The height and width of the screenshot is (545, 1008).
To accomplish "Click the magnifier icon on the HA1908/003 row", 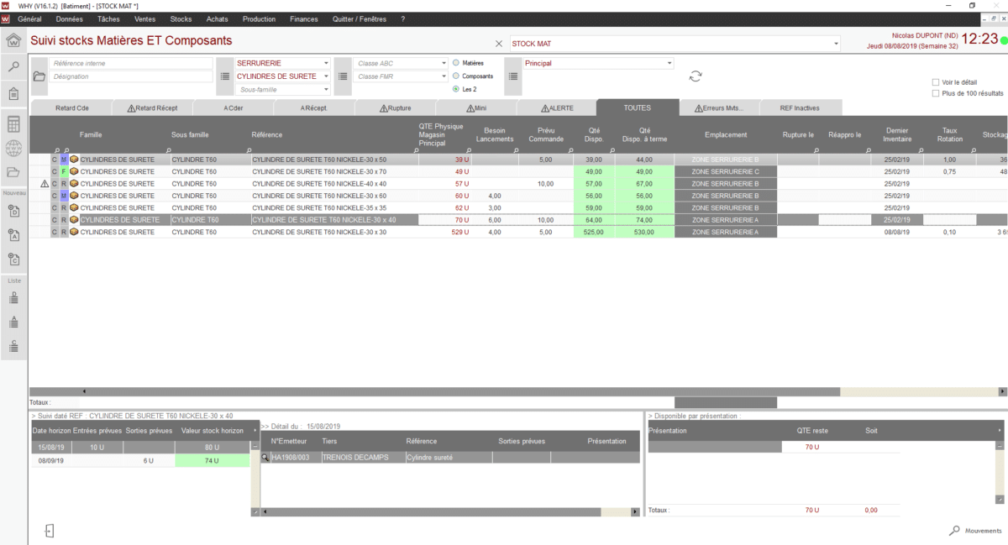I will click(x=265, y=458).
